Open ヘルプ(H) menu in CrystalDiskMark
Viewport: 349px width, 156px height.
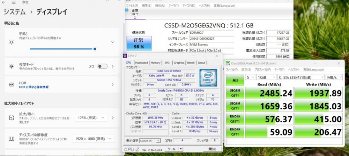click(294, 69)
